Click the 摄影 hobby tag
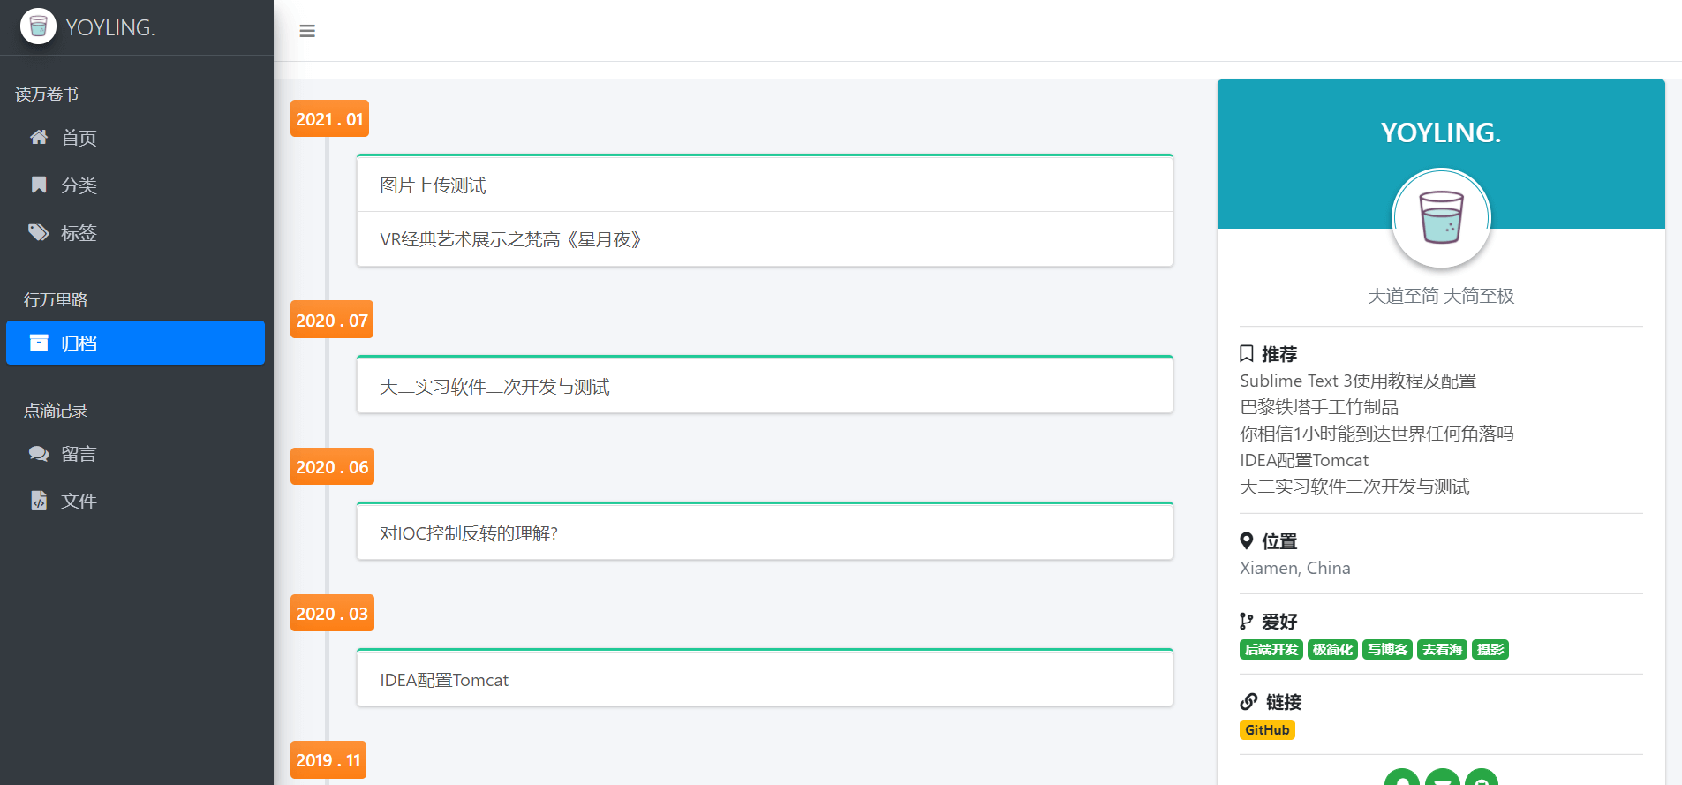 coord(1490,649)
